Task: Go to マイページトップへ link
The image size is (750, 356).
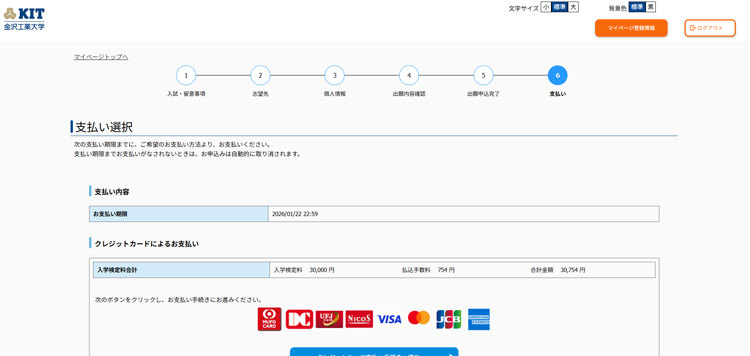Action: (x=101, y=57)
